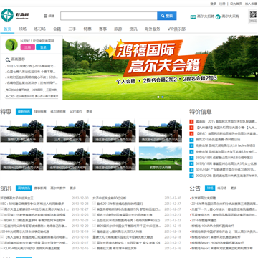Image resolution: width=258 pixels, height=258 pixels.
Task: Click the blue number 4 badge
Action: click(191, 140)
